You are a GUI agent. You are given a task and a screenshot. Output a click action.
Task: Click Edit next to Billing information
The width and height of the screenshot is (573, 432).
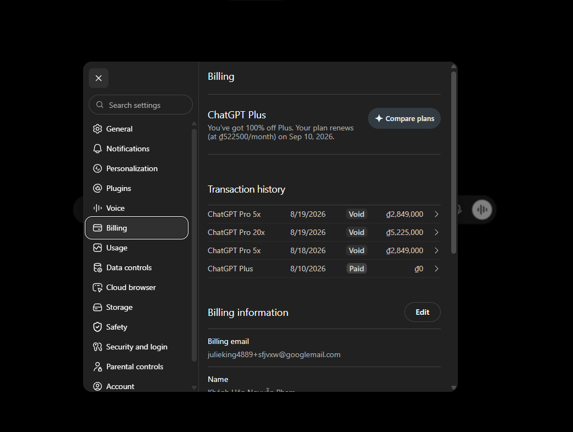pyautogui.click(x=423, y=312)
